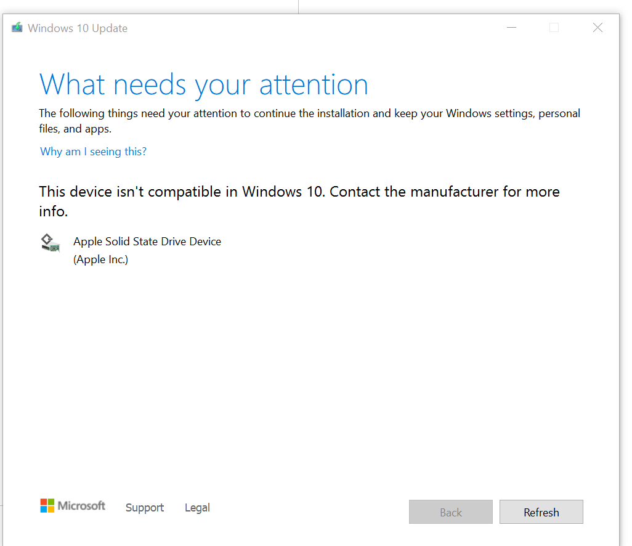This screenshot has width=632, height=546.
Task: Click the 'Windows 10 Update' window title text
Action: pos(78,28)
